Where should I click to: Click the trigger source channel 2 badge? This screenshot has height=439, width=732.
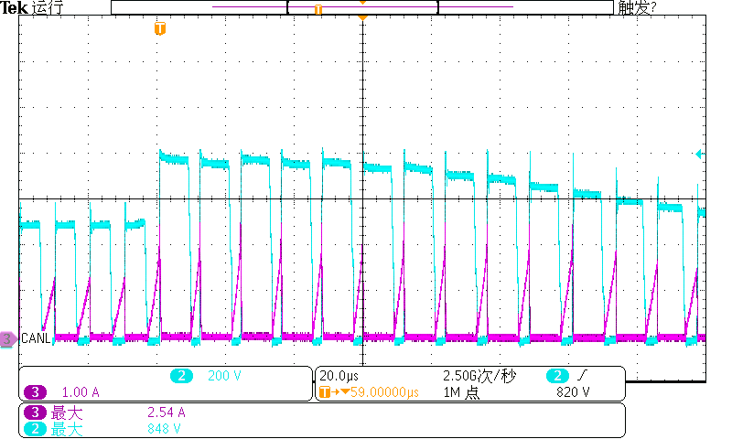tap(557, 376)
